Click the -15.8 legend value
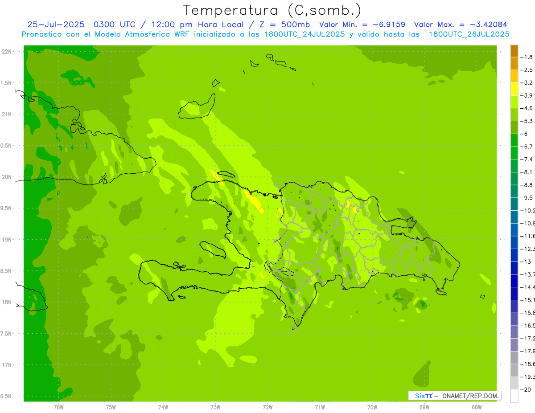This screenshot has width=535, height=413. [x=527, y=313]
